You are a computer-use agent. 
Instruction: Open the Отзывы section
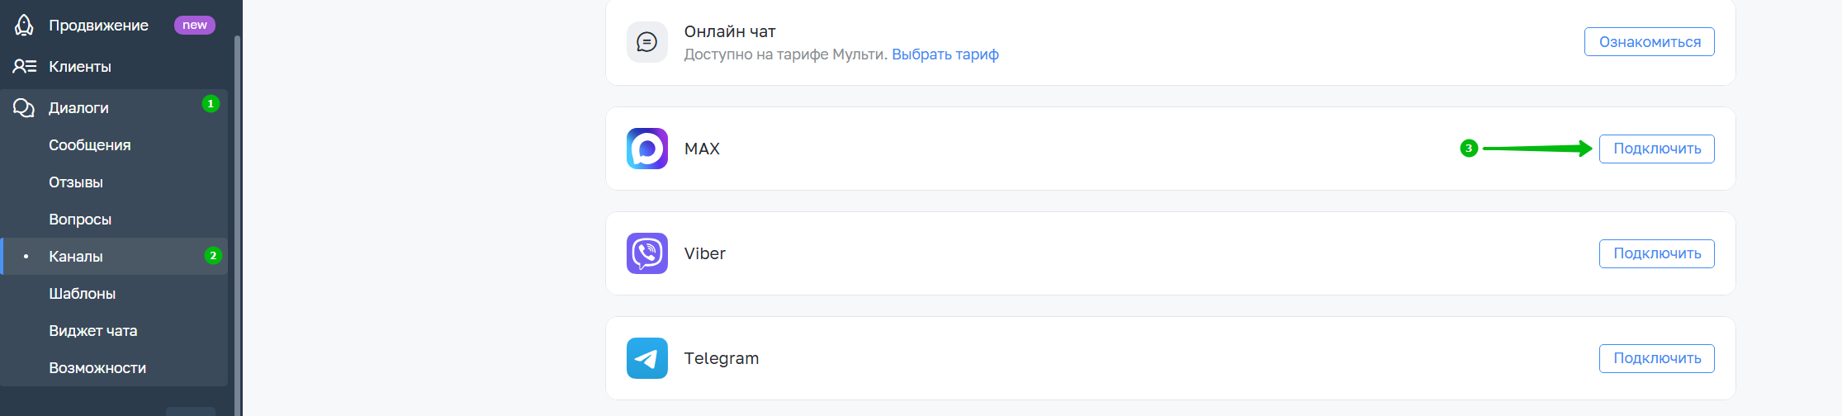tap(76, 182)
